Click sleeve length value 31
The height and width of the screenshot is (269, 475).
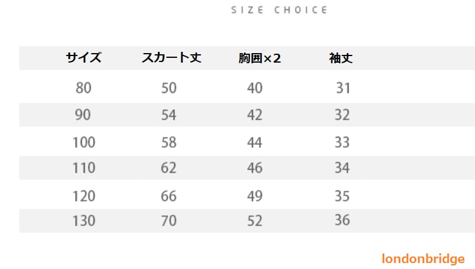[343, 88]
